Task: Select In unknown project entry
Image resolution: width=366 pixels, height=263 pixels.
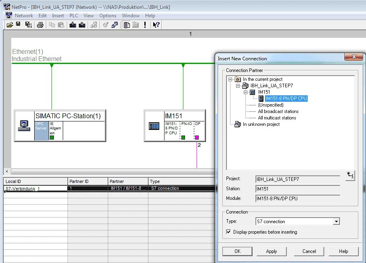Action: 261,124
